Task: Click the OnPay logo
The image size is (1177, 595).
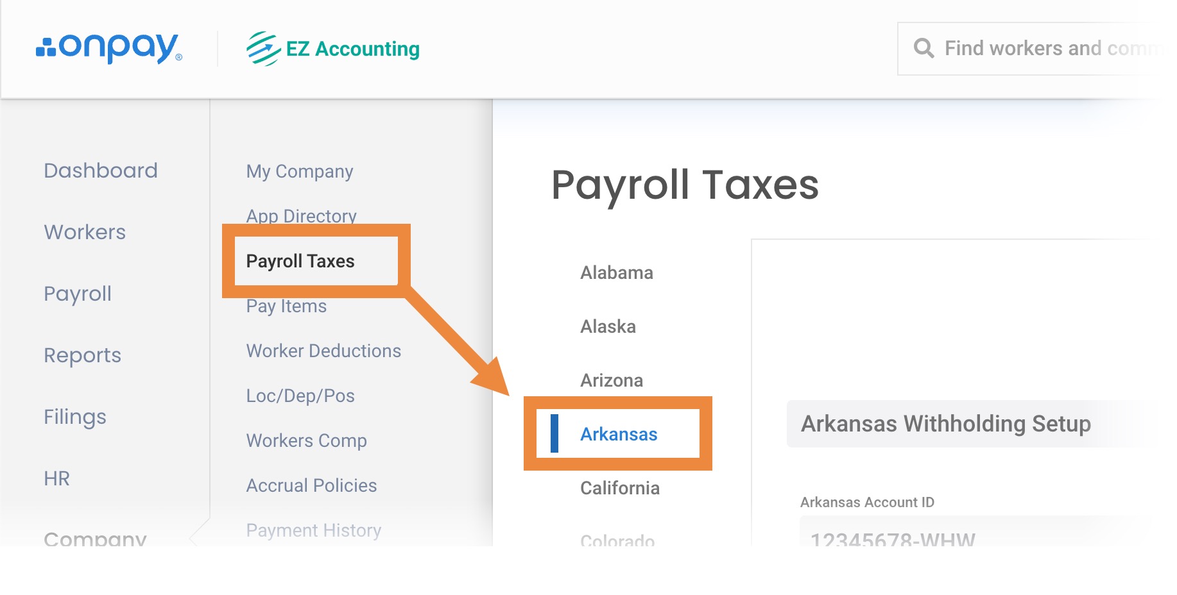Action: coord(109,48)
